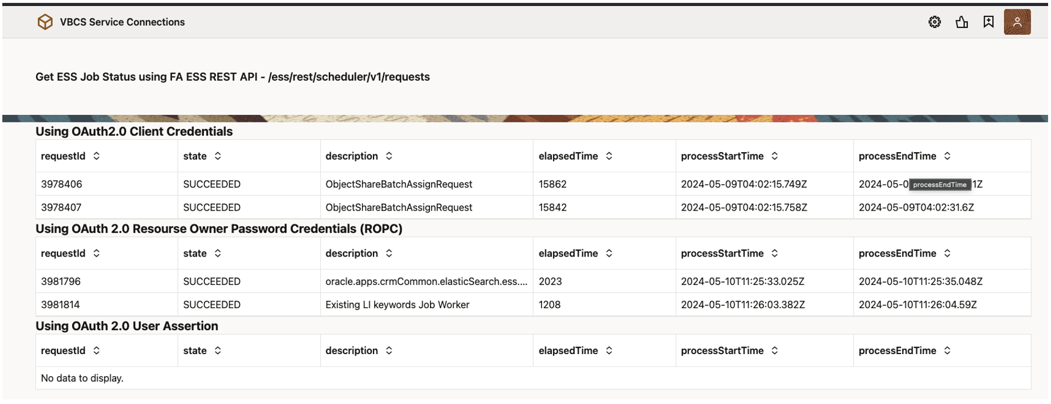The image size is (1051, 404).
Task: Click the bookmark icon in header
Action: (x=988, y=22)
